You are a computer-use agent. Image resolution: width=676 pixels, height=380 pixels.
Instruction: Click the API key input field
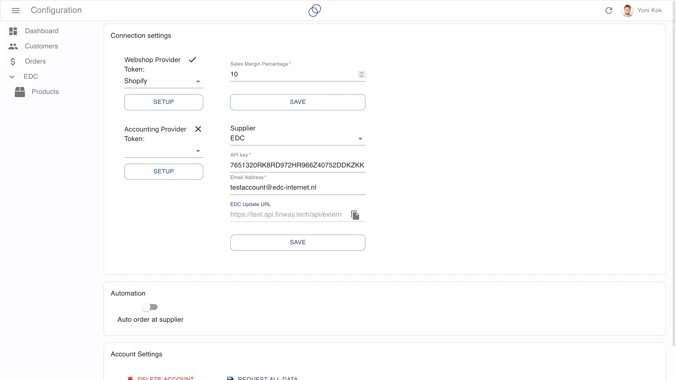297,165
